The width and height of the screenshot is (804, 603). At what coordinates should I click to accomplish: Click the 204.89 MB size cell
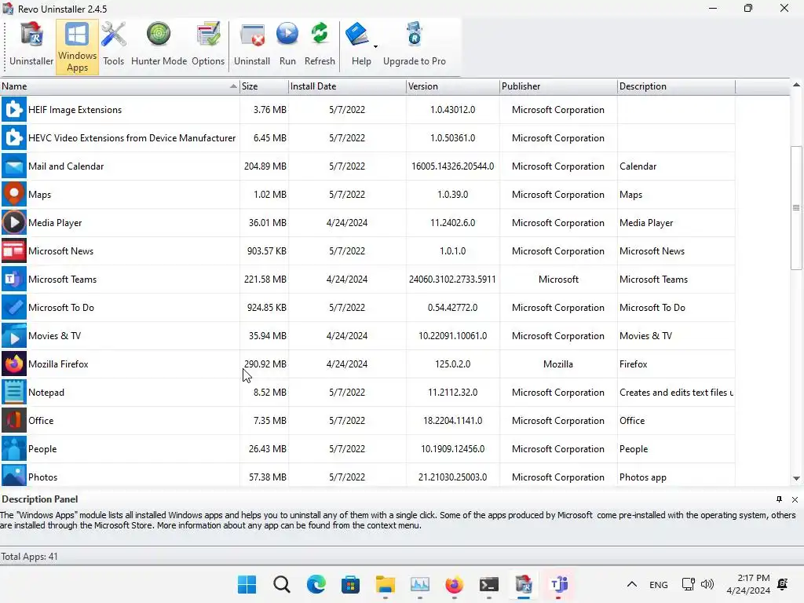265,166
